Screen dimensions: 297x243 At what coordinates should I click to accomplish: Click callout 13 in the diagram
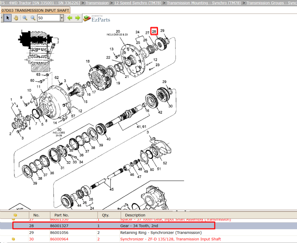[x=111, y=49]
